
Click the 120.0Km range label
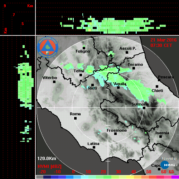point(47,159)
